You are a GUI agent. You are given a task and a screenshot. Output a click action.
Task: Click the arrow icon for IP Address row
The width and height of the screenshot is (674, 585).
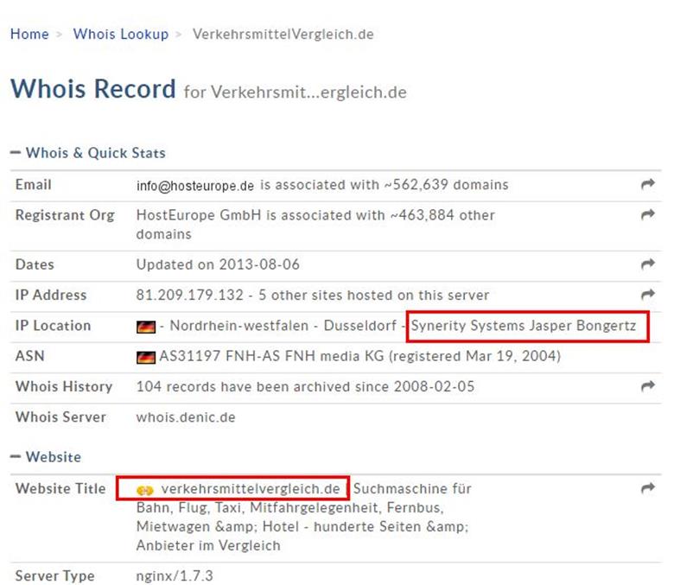pos(647,295)
